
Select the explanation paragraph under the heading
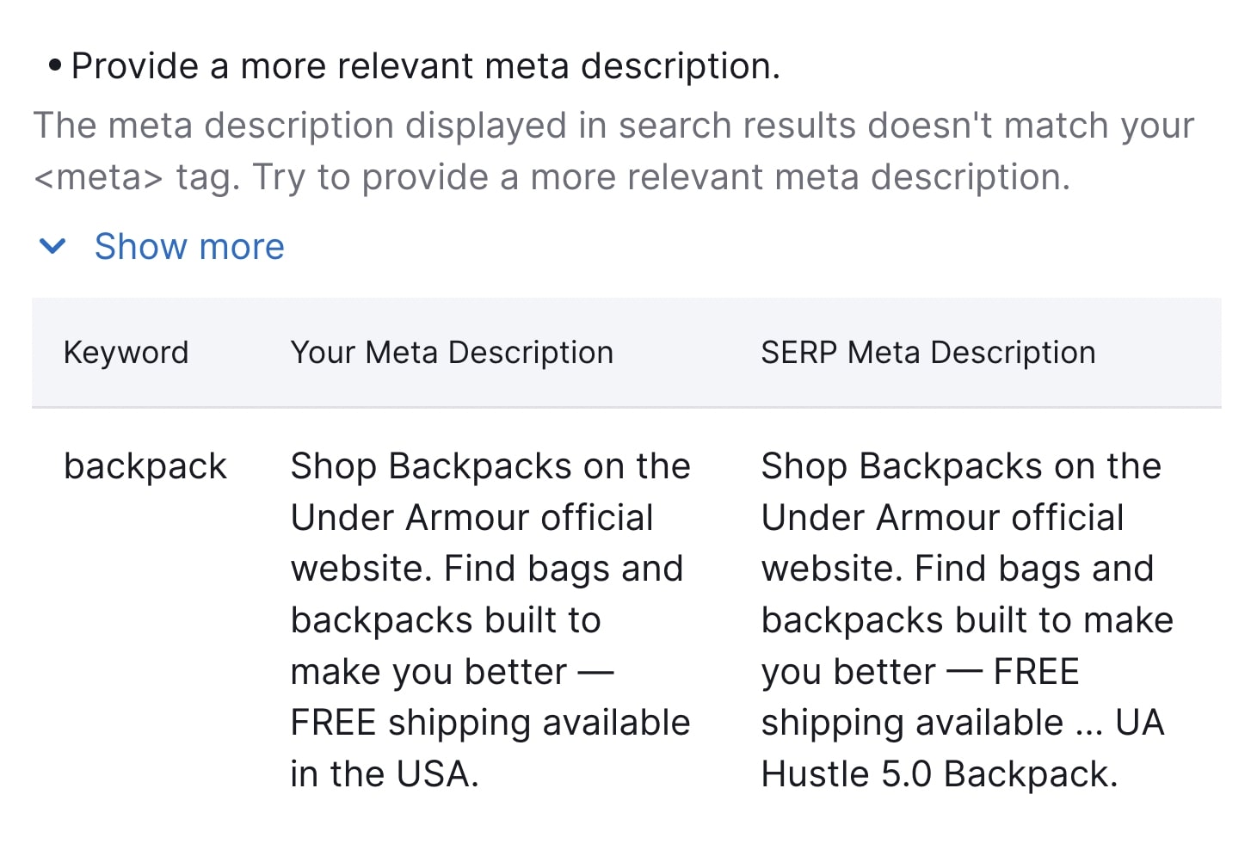pos(613,151)
